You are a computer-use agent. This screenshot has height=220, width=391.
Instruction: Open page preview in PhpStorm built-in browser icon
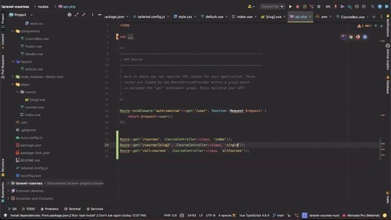[x=343, y=37]
